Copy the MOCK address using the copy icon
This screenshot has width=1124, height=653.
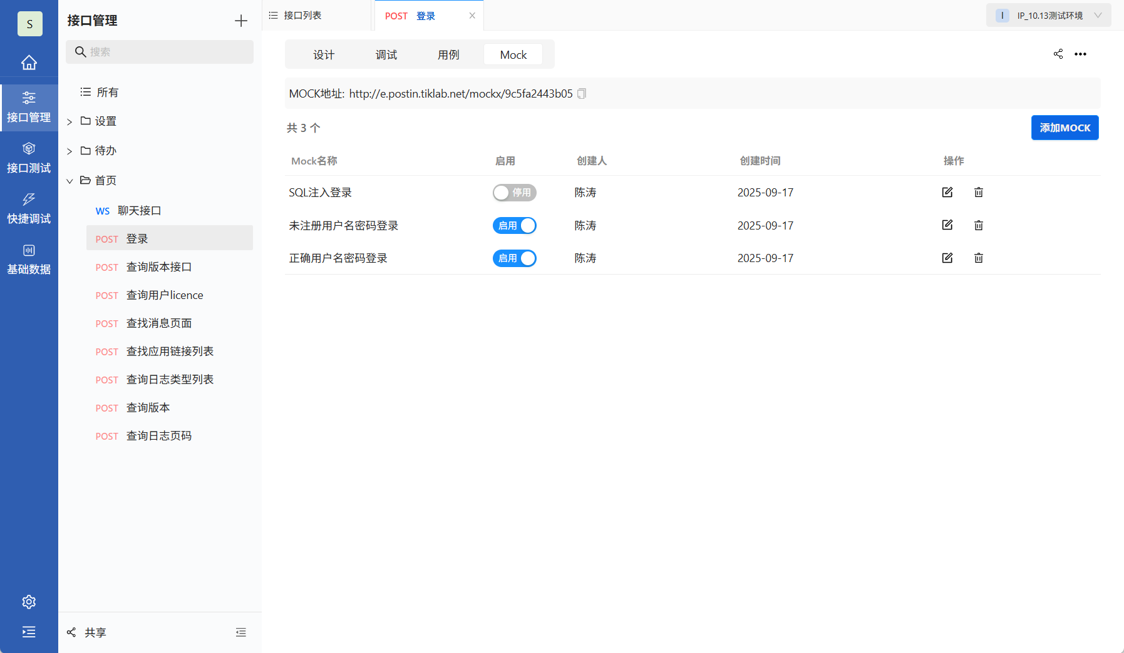pos(581,93)
